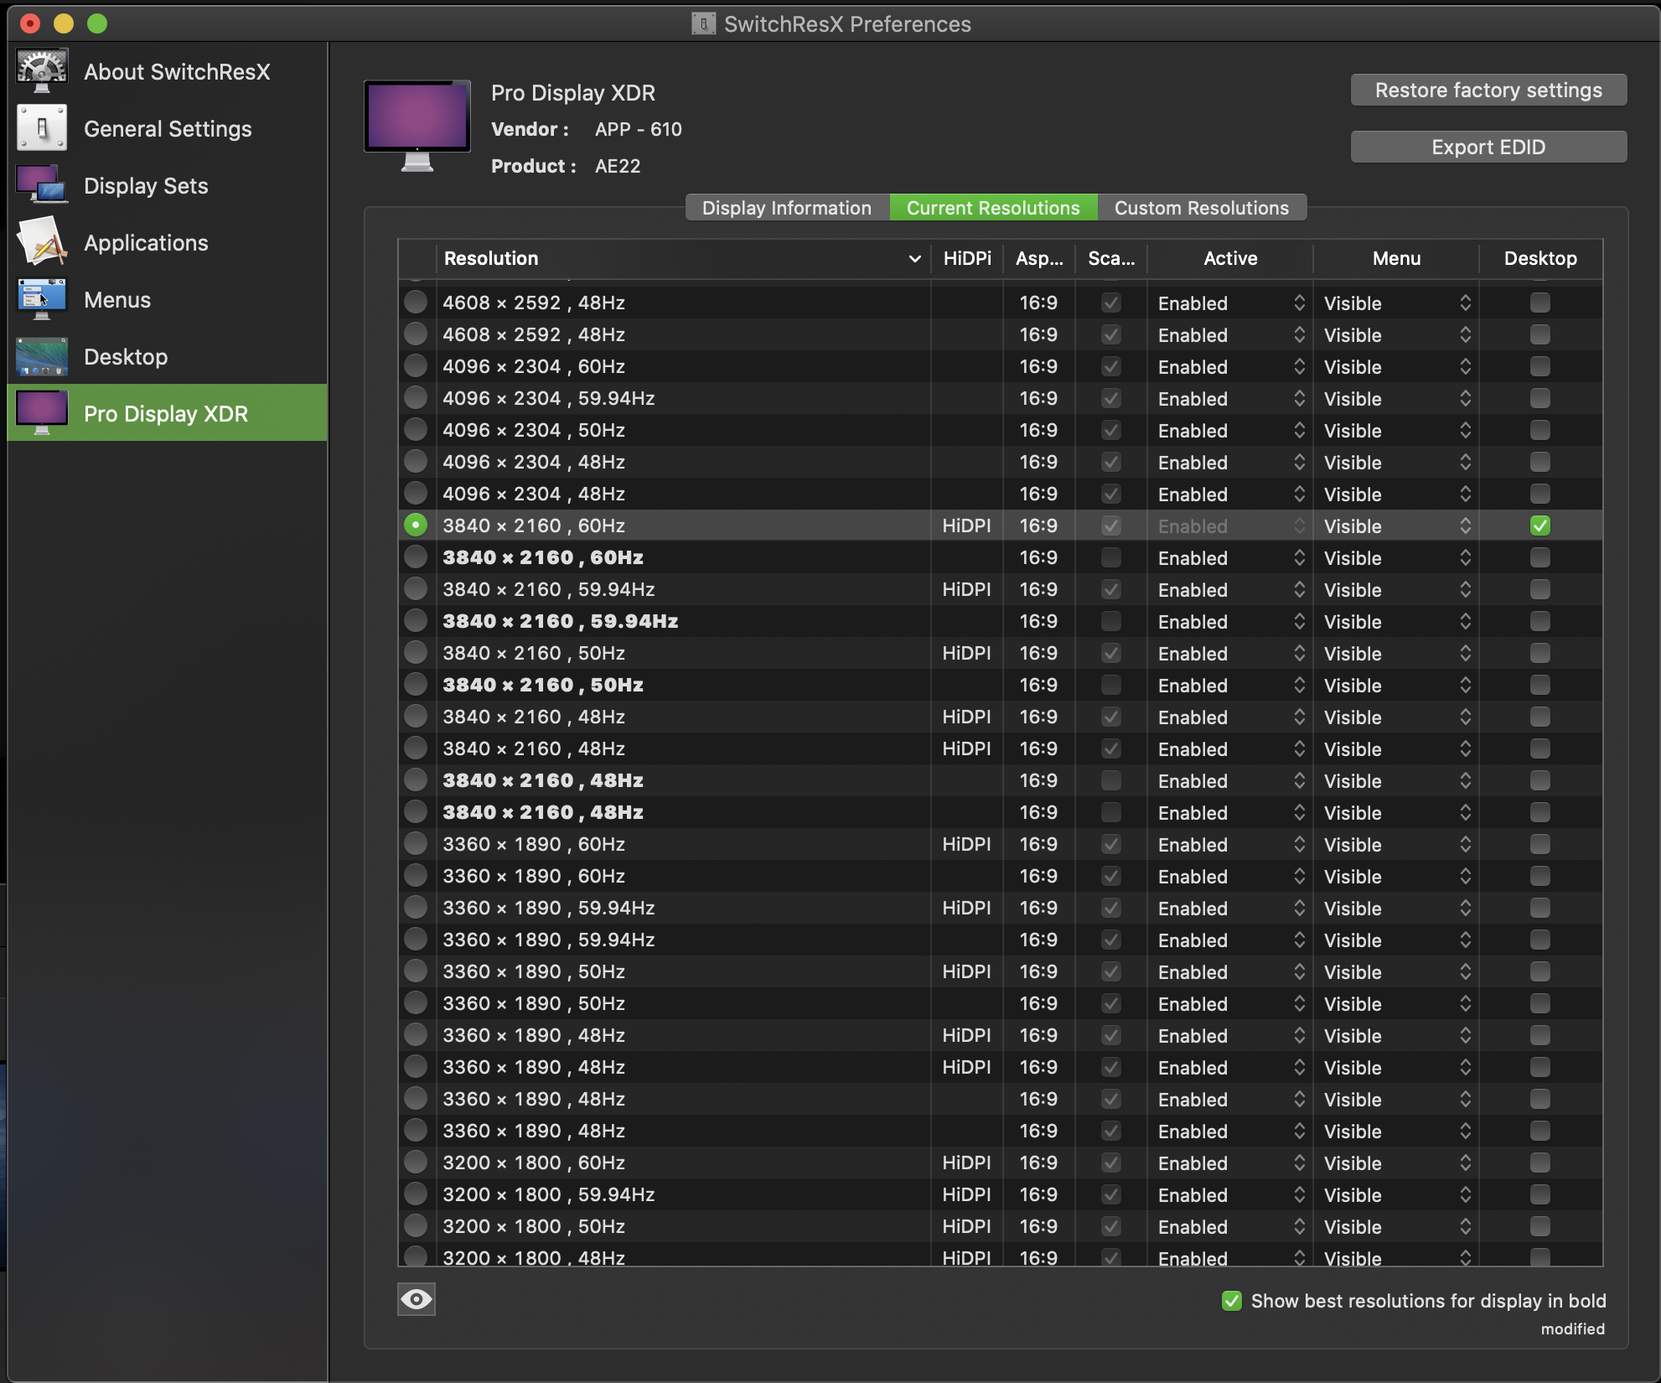Image resolution: width=1661 pixels, height=1383 pixels.
Task: Click the eye preview icon below table
Action: [417, 1299]
